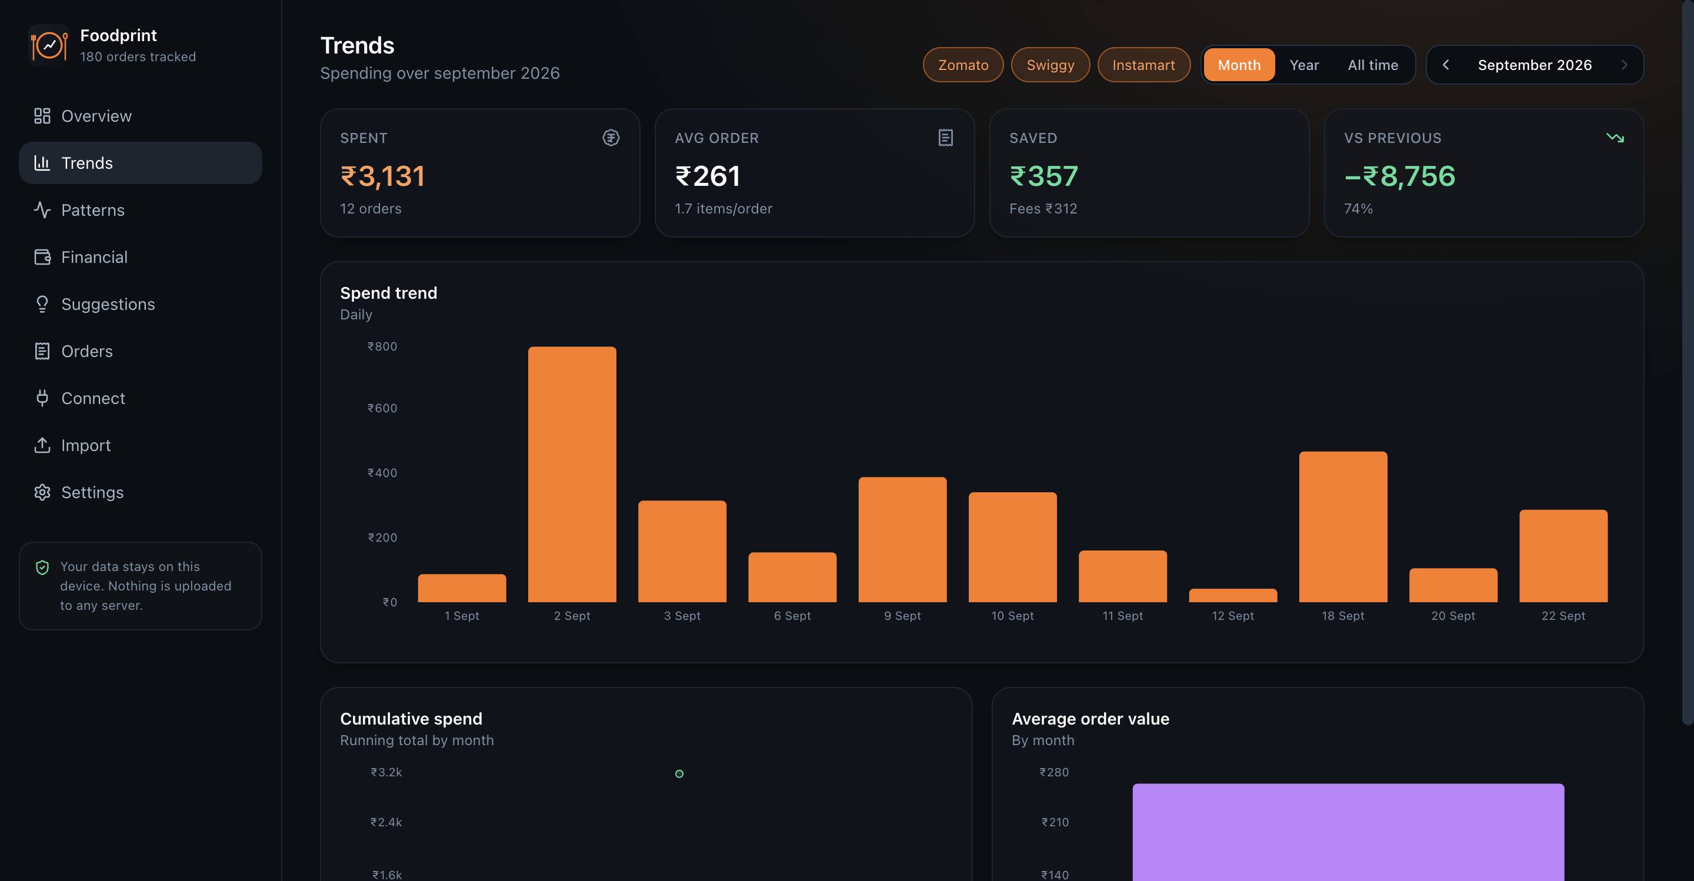
Task: Click the Suggestions lightbulb icon
Action: click(42, 303)
